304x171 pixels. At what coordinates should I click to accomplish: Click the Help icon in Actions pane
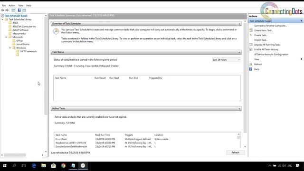pyautogui.click(x=251, y=69)
